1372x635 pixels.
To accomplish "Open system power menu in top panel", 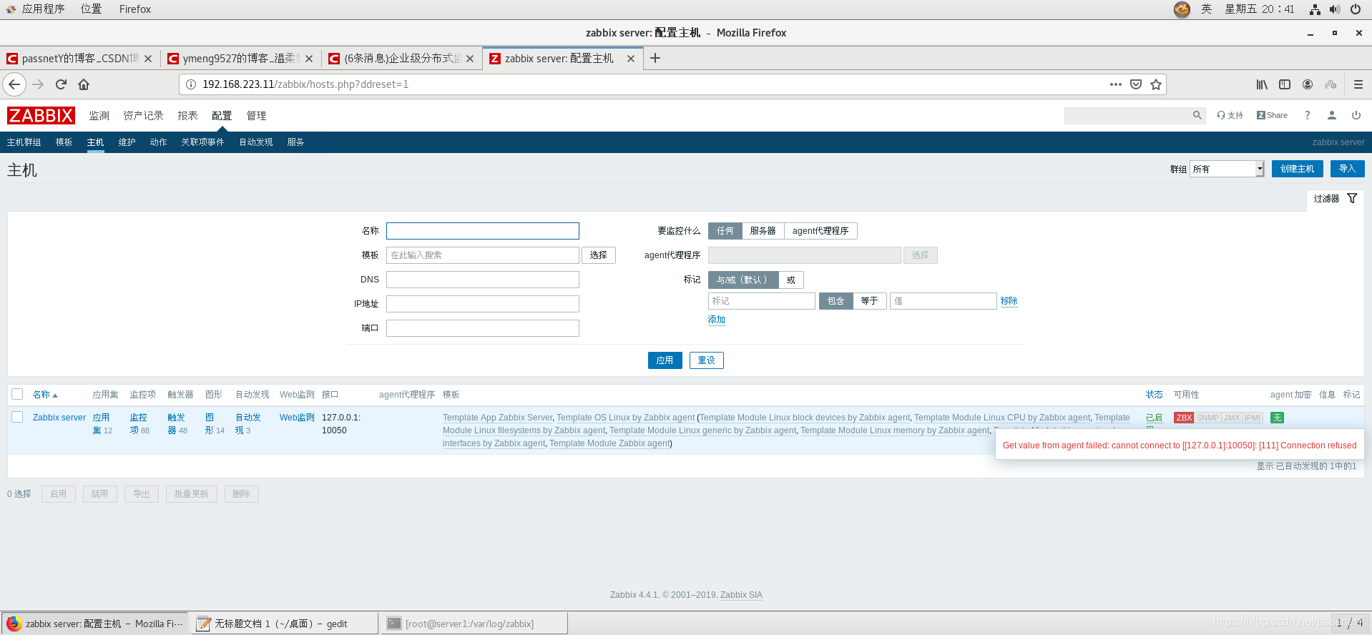I will pyautogui.click(x=1356, y=9).
